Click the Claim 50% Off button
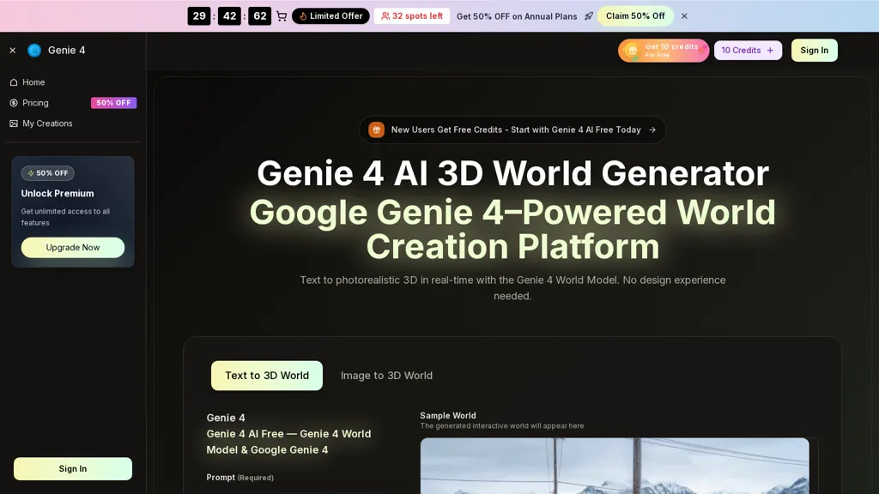 tap(635, 16)
